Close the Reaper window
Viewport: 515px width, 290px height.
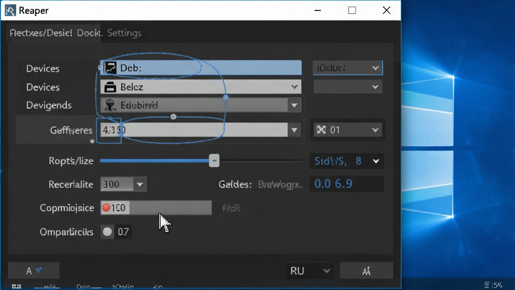pos(387,10)
